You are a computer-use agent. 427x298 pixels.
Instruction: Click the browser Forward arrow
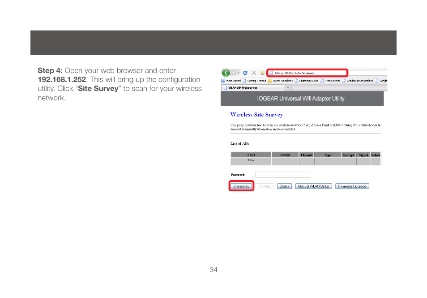(x=233, y=73)
